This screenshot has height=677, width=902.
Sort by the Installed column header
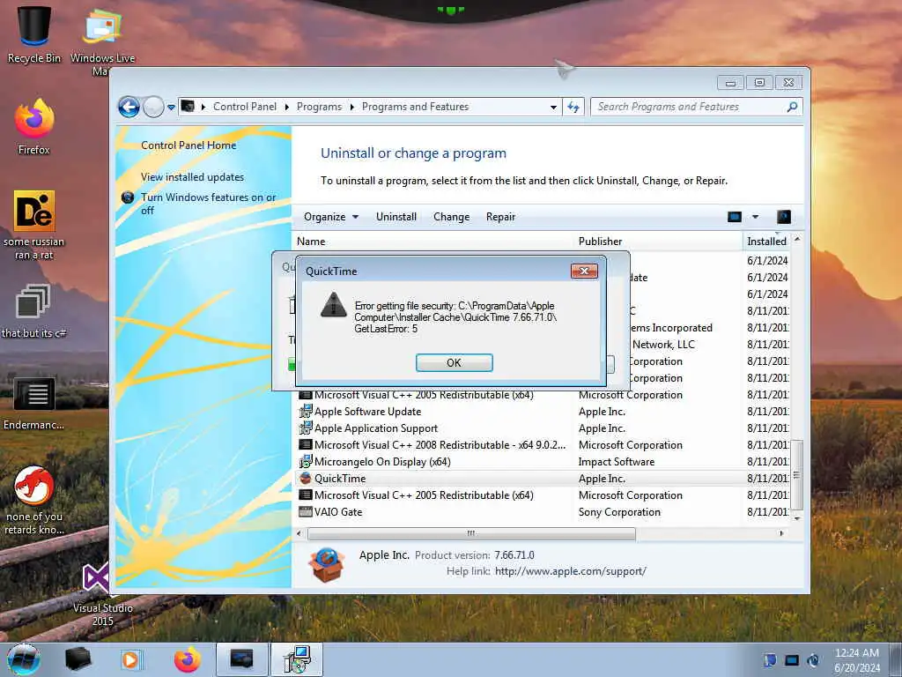tap(766, 242)
